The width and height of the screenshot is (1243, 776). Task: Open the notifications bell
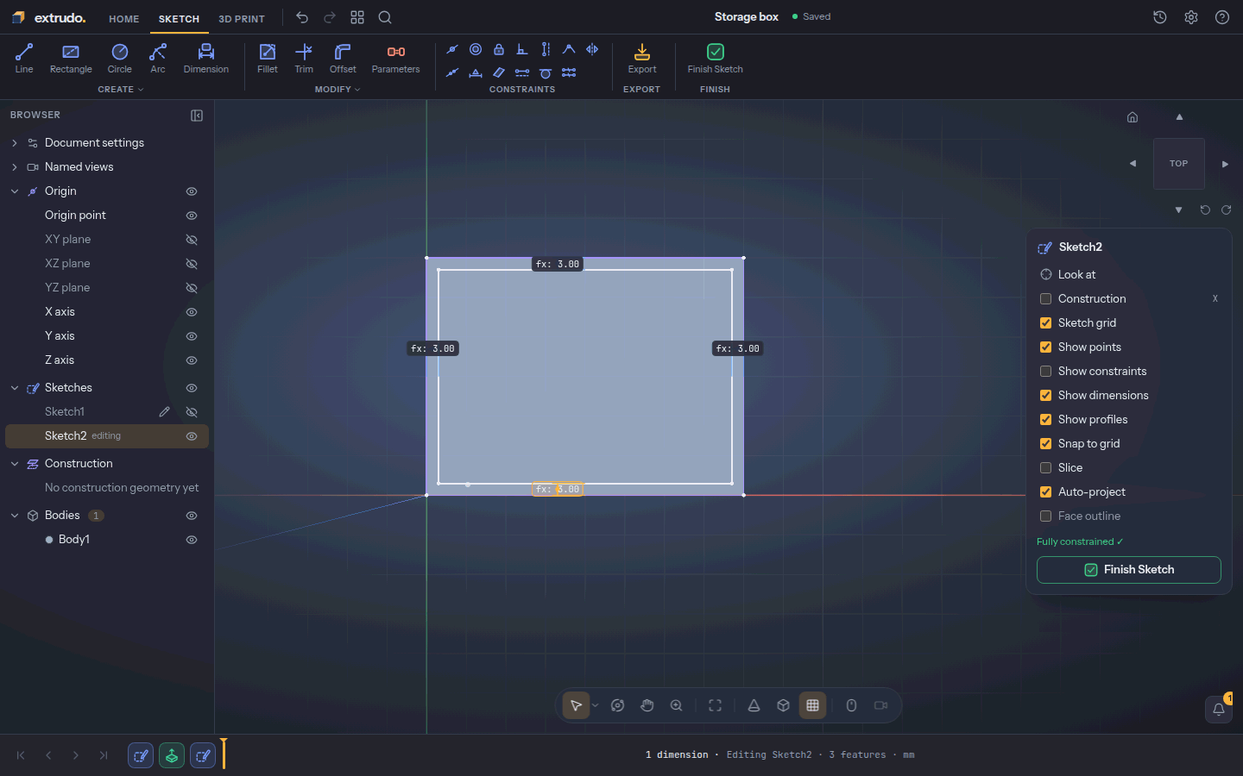click(1219, 710)
